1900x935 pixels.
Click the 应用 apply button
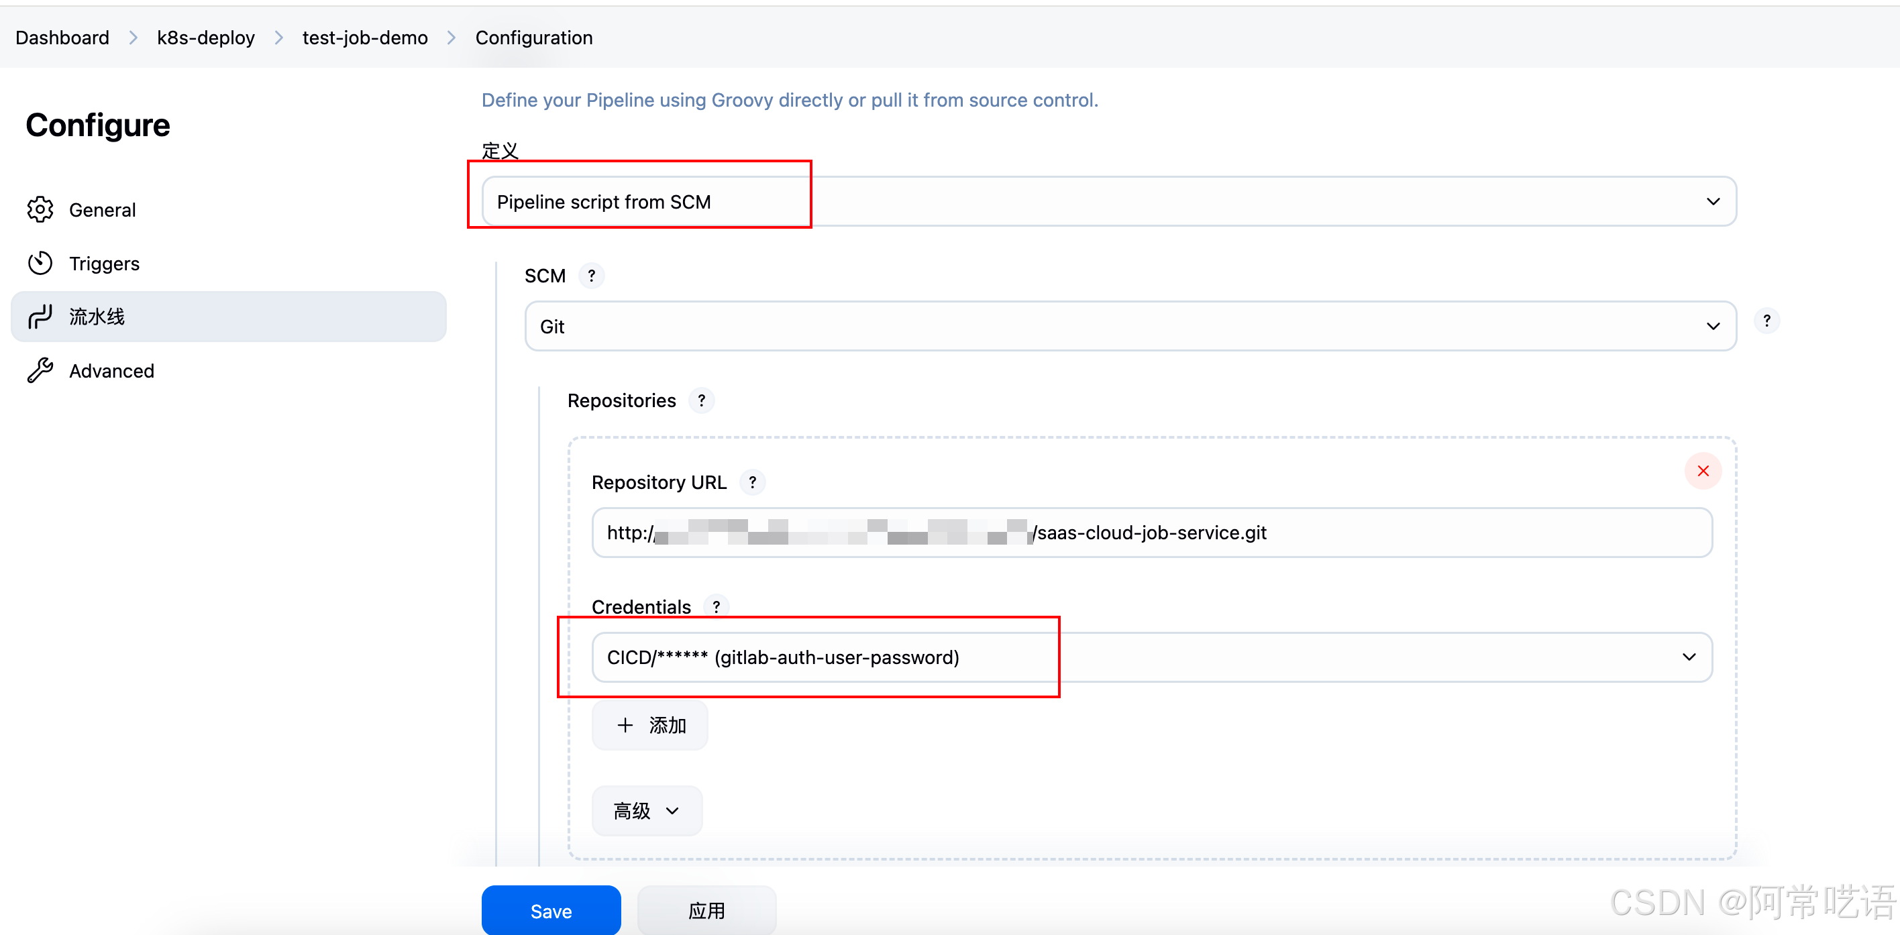[706, 911]
